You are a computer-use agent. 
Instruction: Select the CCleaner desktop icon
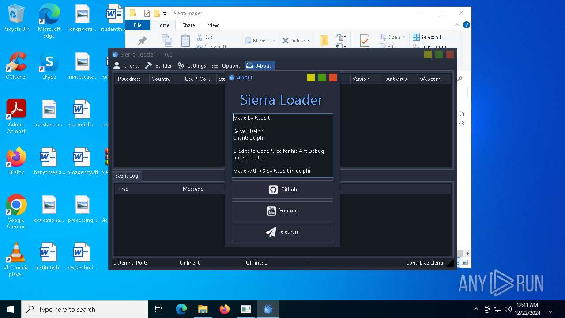(16, 66)
